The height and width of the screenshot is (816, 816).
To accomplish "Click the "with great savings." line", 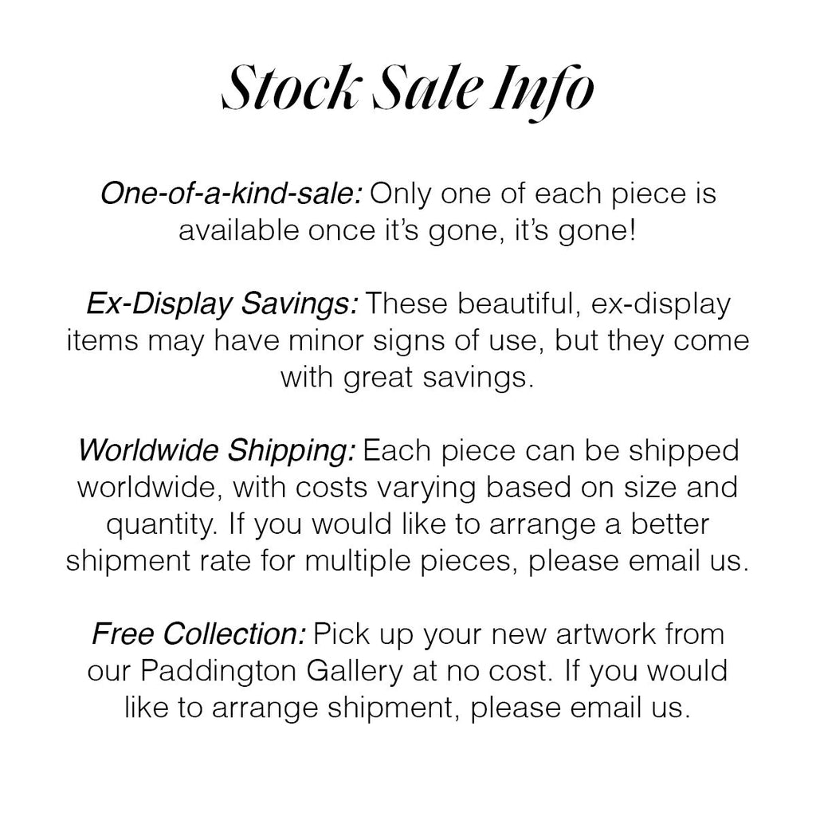I will [x=406, y=377].
